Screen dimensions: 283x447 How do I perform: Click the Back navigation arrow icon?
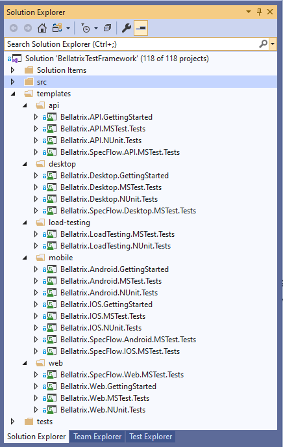coord(14,28)
